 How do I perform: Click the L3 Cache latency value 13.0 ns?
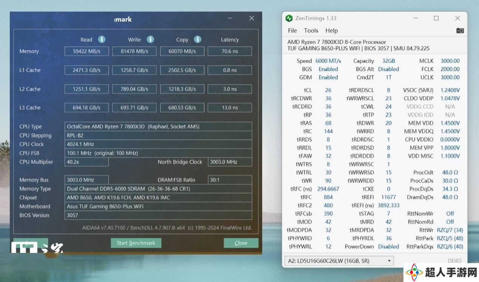pyautogui.click(x=230, y=108)
